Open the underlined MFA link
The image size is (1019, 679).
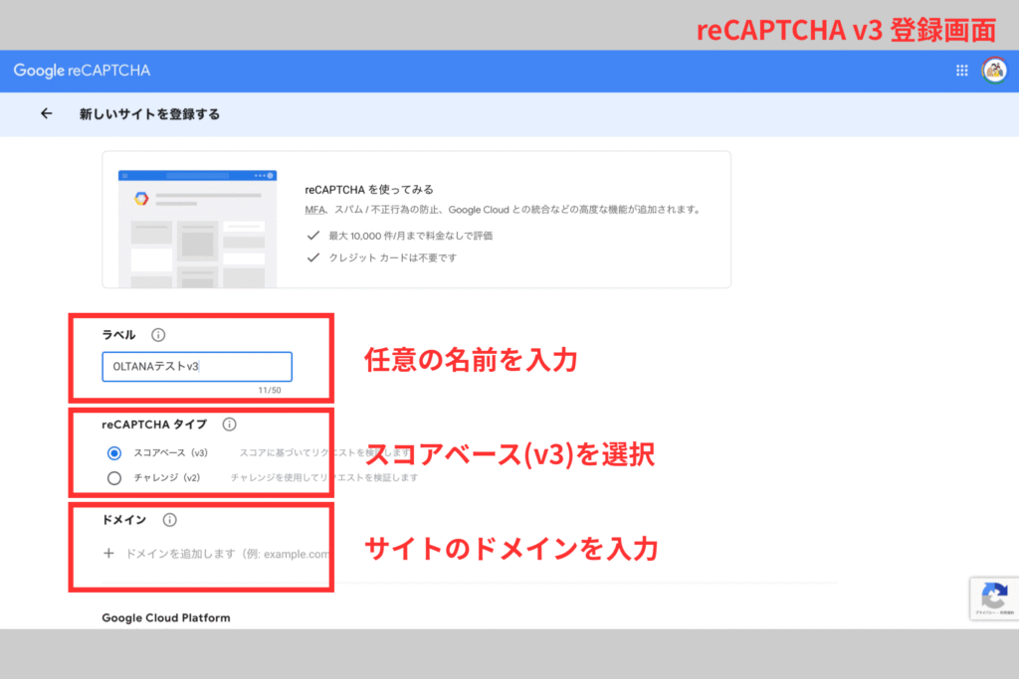pos(313,210)
